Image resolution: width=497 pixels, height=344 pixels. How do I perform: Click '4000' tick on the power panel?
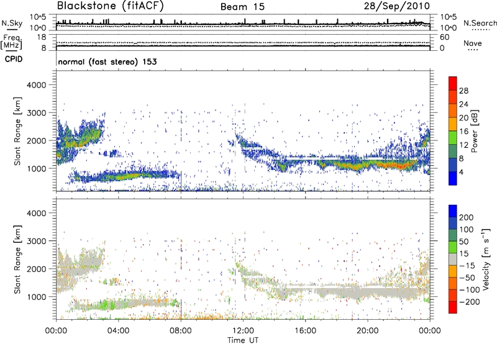[x=37, y=85]
